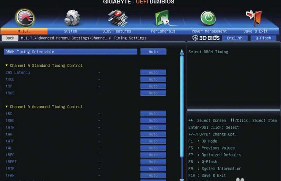Click the 'F5 : Previous Values' help line
This screenshot has width=281, height=181.
tap(211, 148)
